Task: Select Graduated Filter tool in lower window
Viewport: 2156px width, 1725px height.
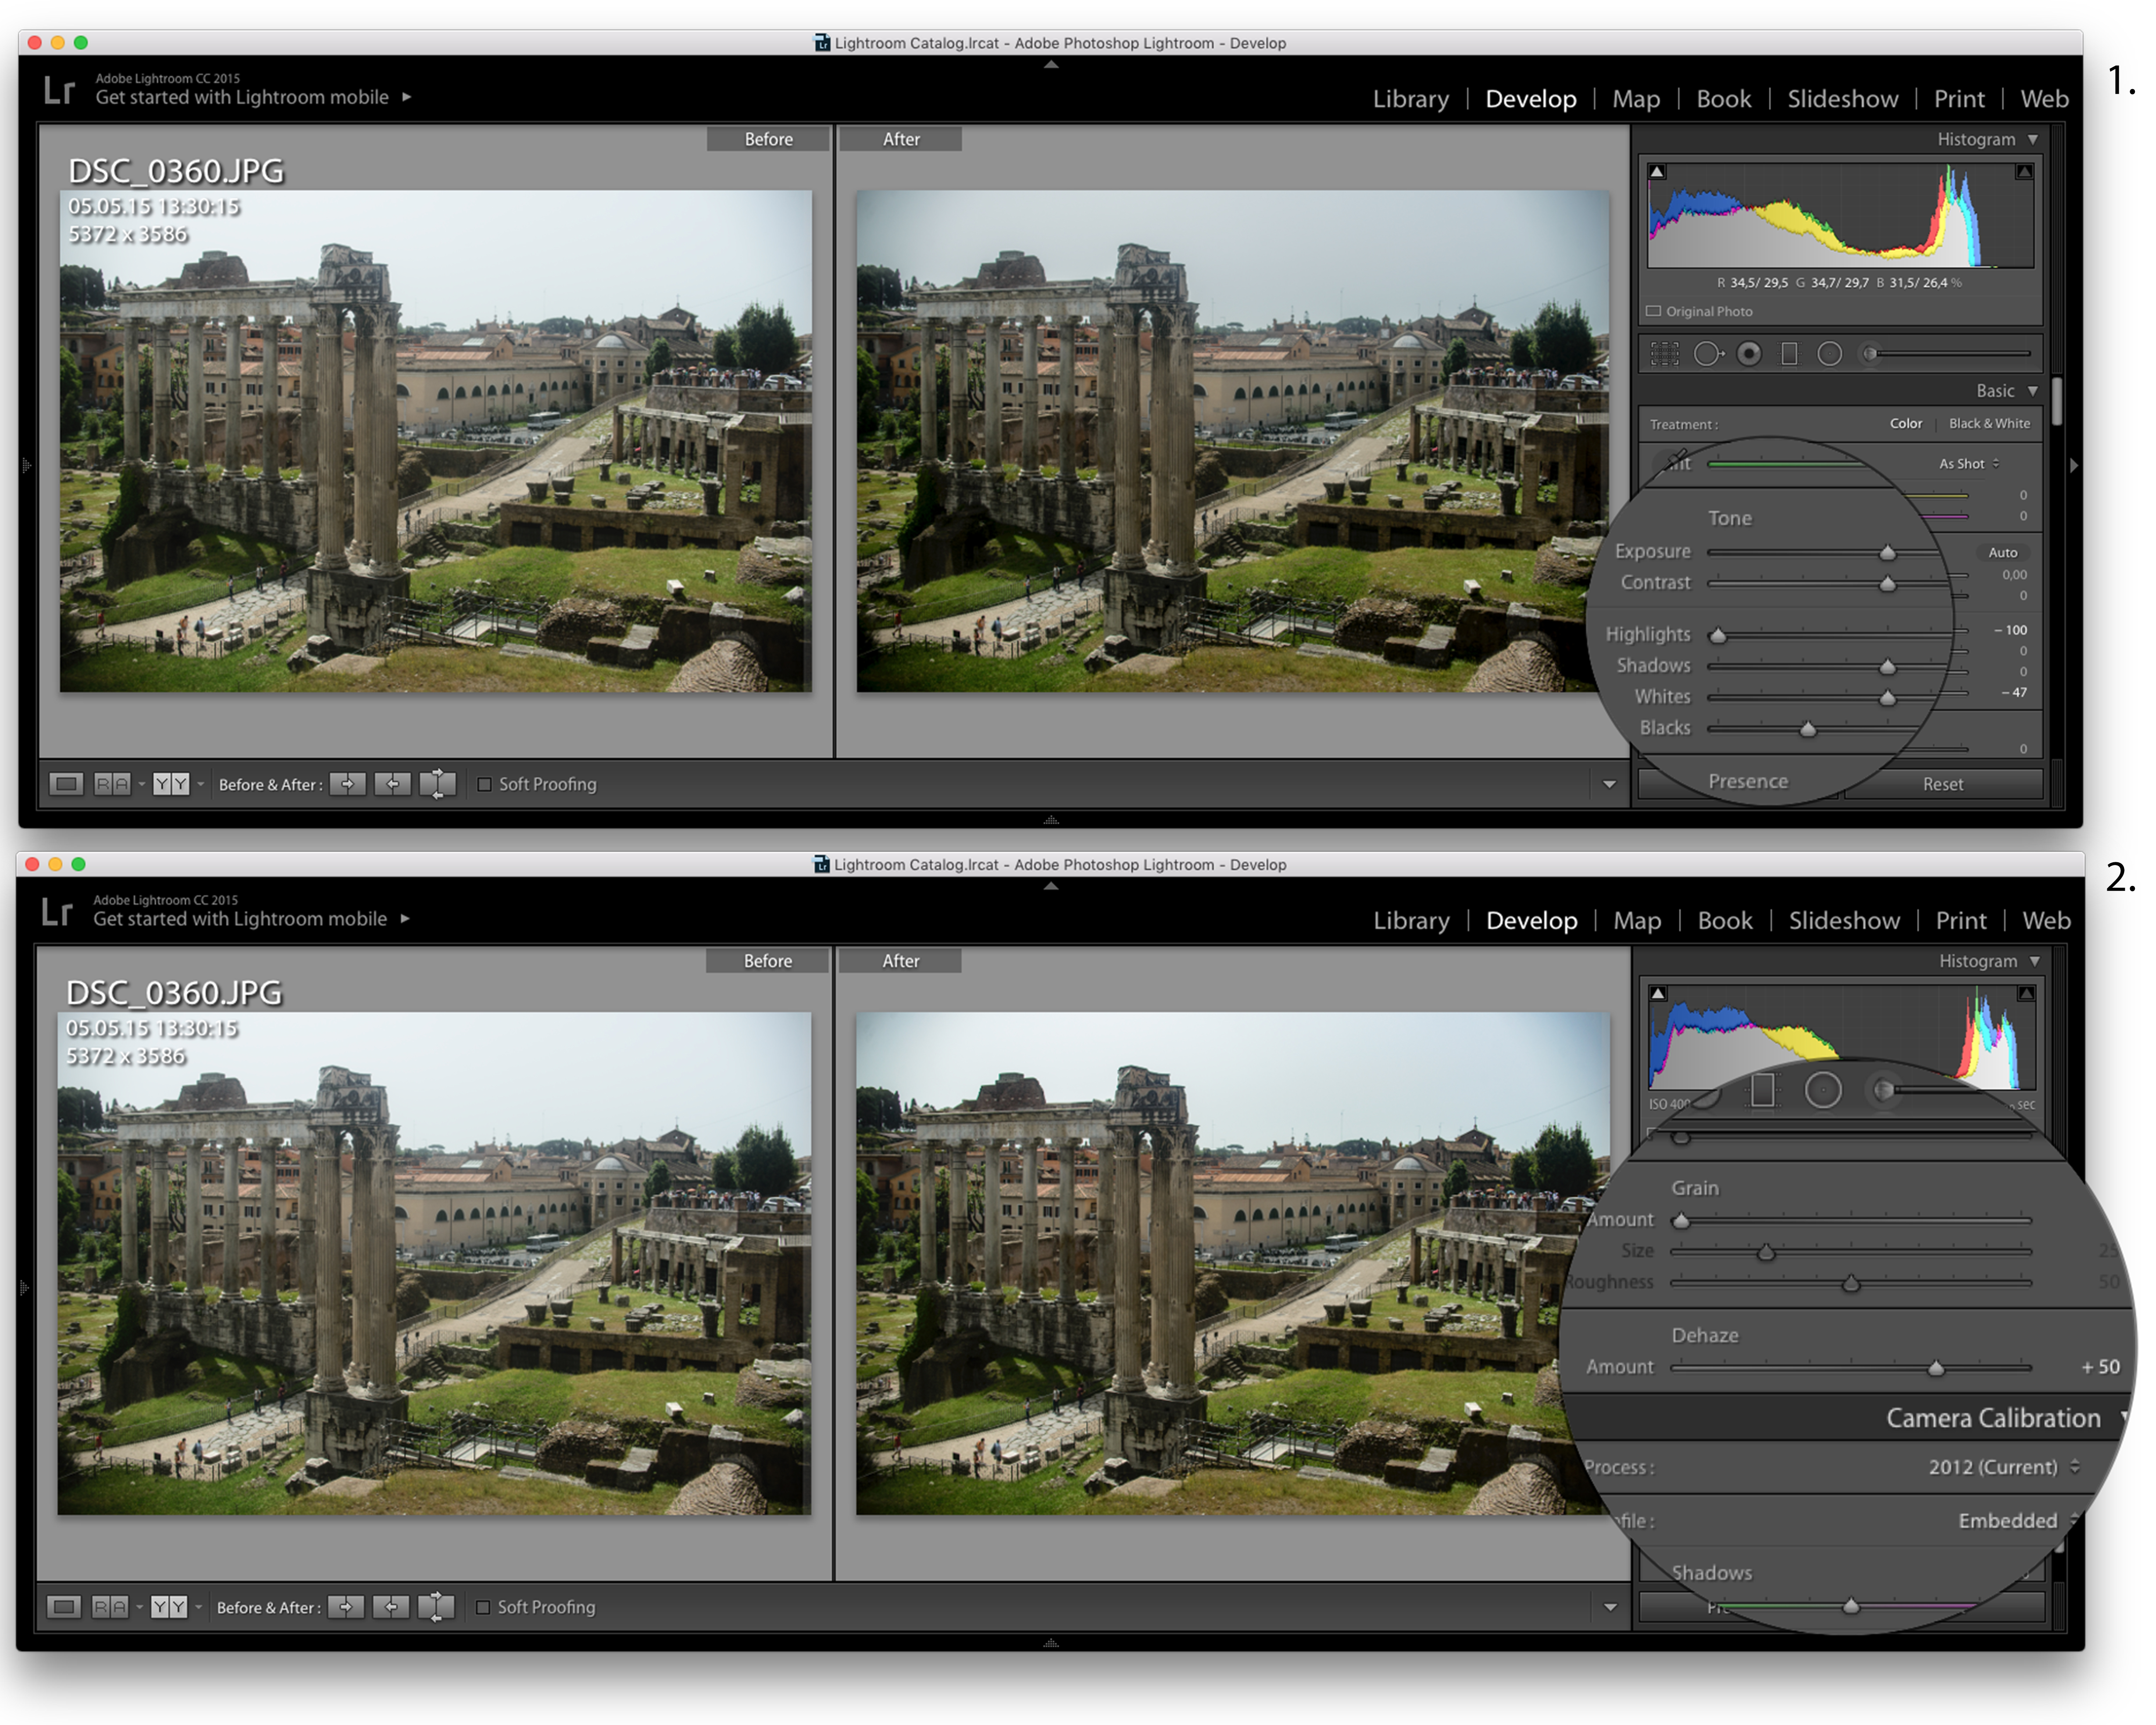Action: click(x=1762, y=1090)
